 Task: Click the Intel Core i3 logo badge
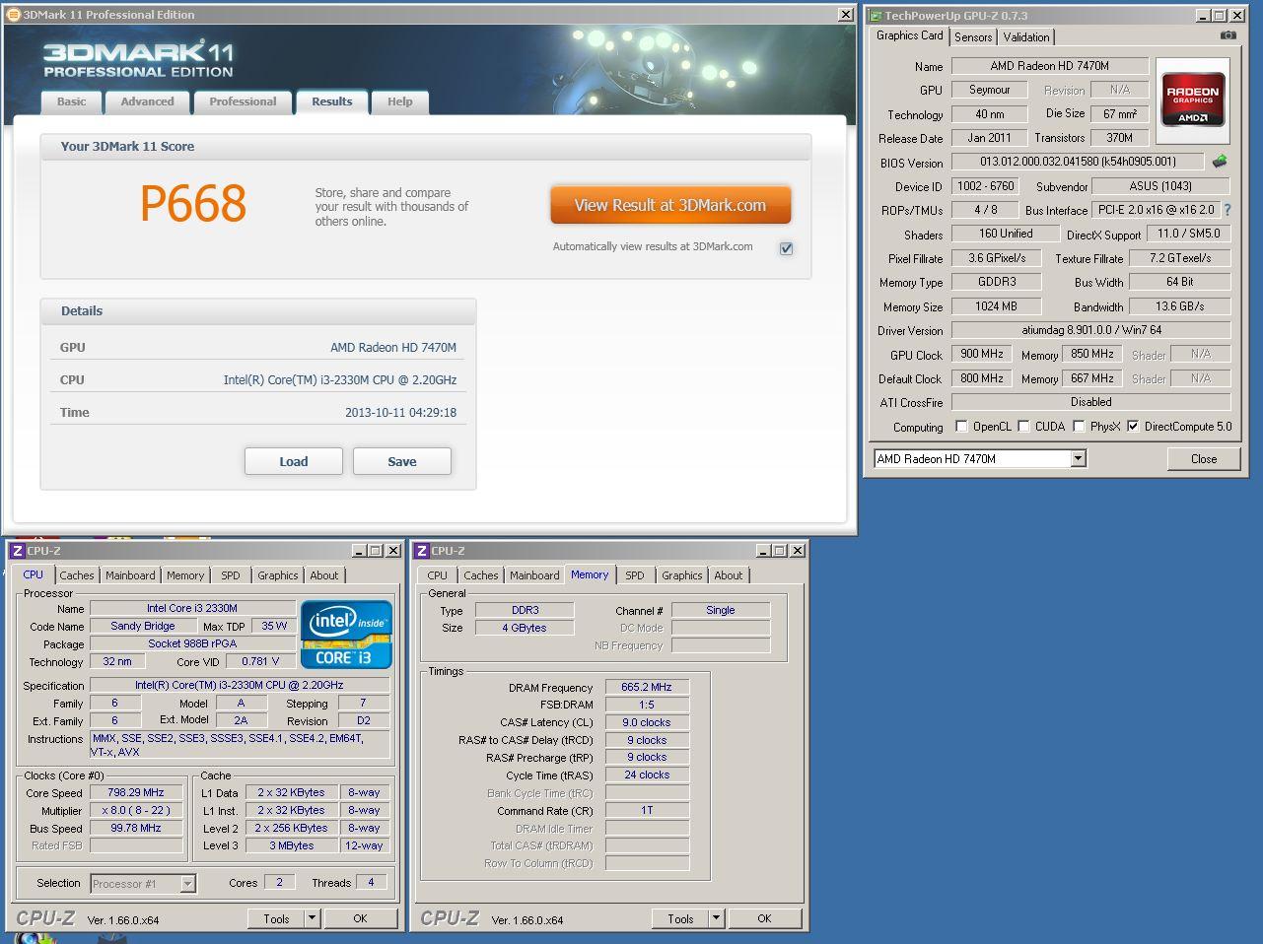346,635
